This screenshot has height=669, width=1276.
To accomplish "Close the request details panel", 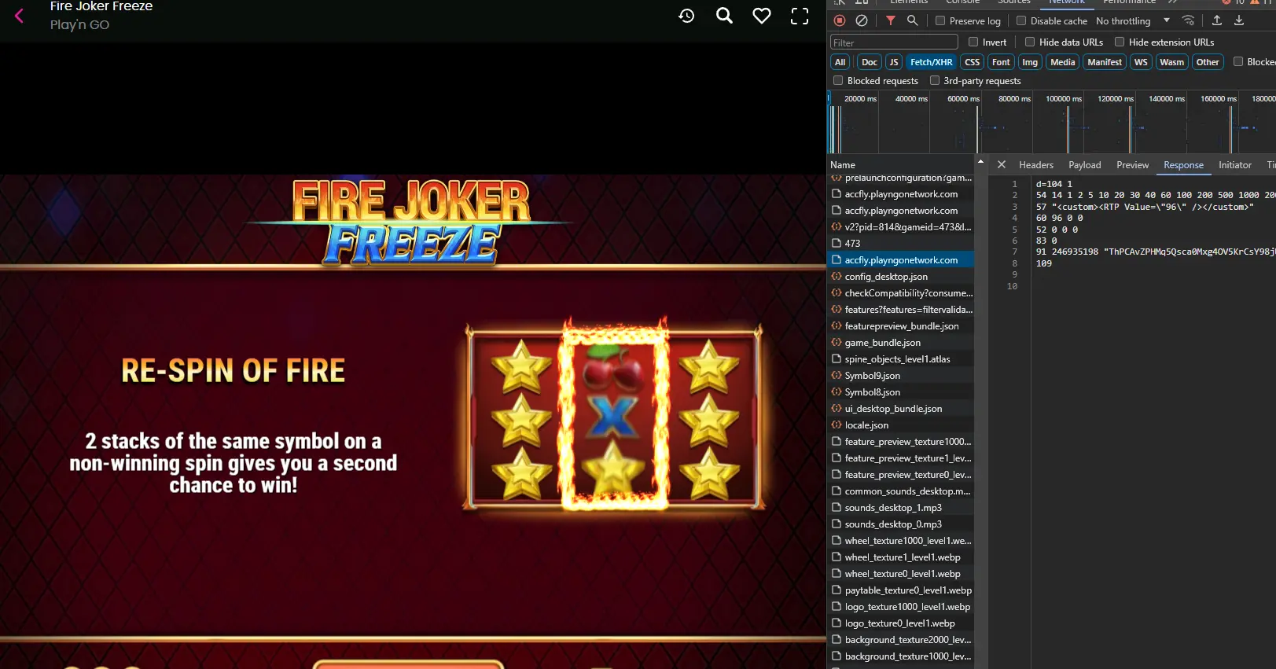I will 1001,164.
